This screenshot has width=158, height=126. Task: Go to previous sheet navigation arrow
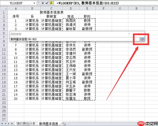[x=5, y=124]
